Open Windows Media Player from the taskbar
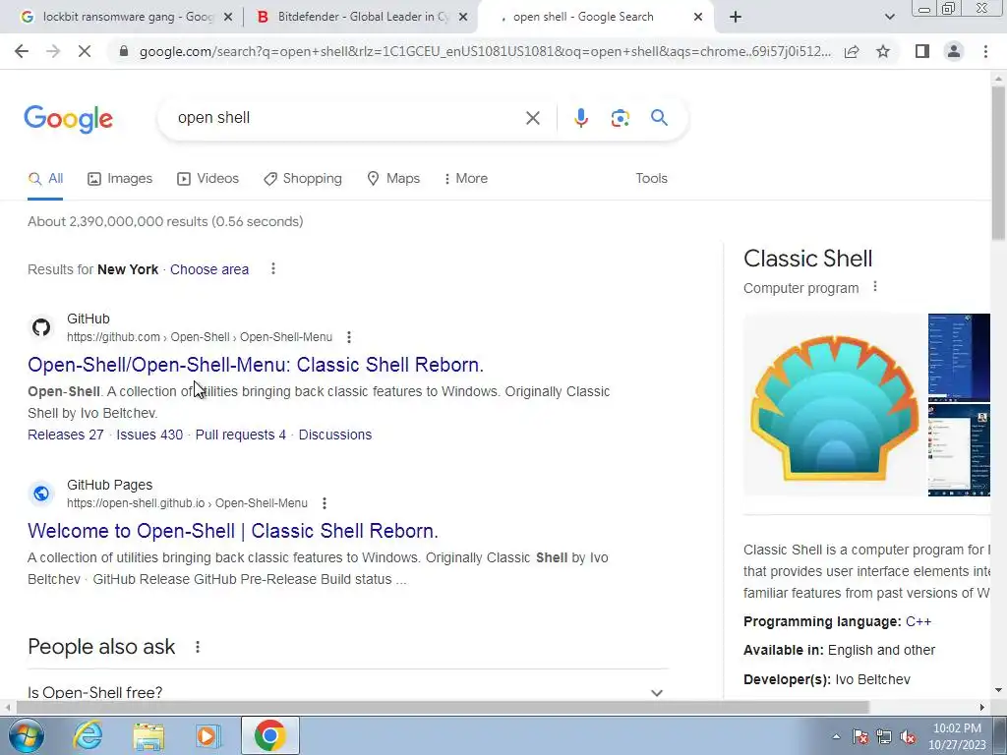The height and width of the screenshot is (755, 1007). coord(207,735)
